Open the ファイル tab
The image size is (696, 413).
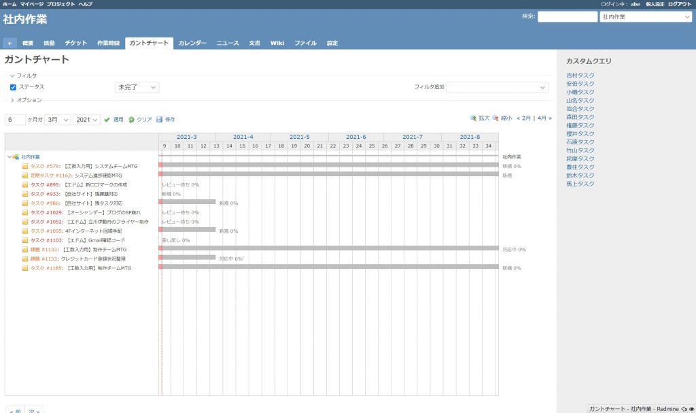coord(305,43)
